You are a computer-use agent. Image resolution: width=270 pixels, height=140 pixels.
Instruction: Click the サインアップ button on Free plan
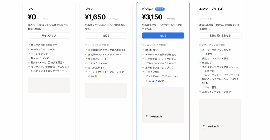pos(49,35)
